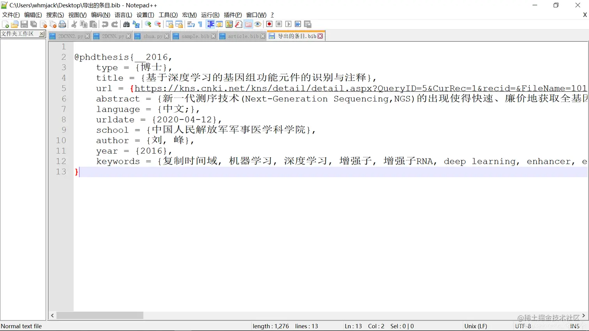The image size is (589, 331).
Task: Close the sample.bib tab
Action: point(213,36)
